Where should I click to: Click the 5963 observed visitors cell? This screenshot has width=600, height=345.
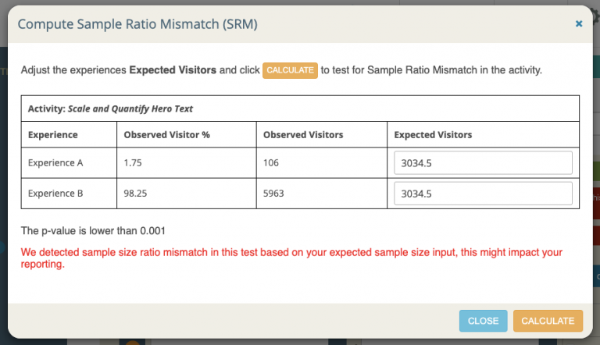[273, 194]
